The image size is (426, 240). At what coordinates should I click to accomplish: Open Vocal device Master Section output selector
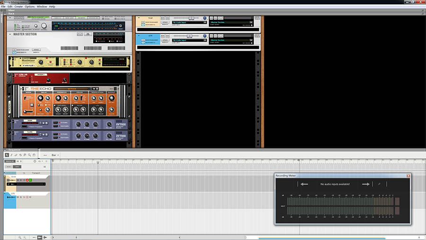click(231, 22)
